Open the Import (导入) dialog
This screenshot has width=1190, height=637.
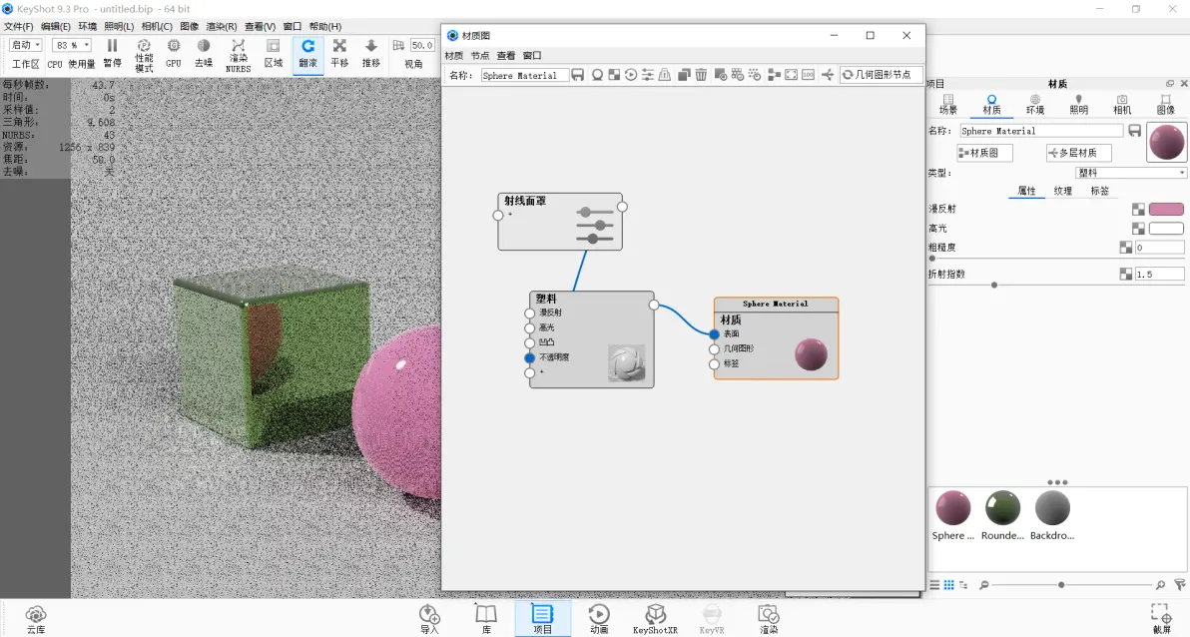pyautogui.click(x=429, y=619)
